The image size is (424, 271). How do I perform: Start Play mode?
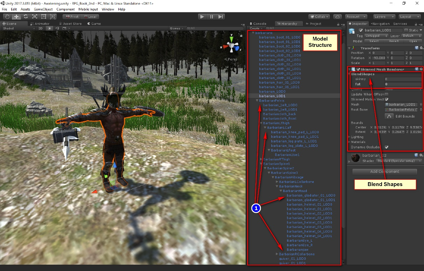coord(202,16)
